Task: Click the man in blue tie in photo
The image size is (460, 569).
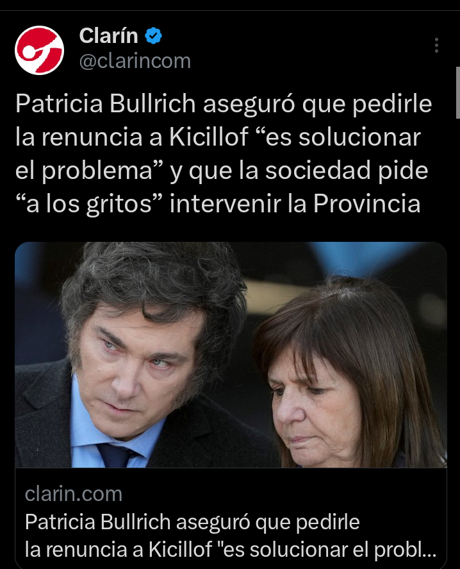Action: coord(138,355)
